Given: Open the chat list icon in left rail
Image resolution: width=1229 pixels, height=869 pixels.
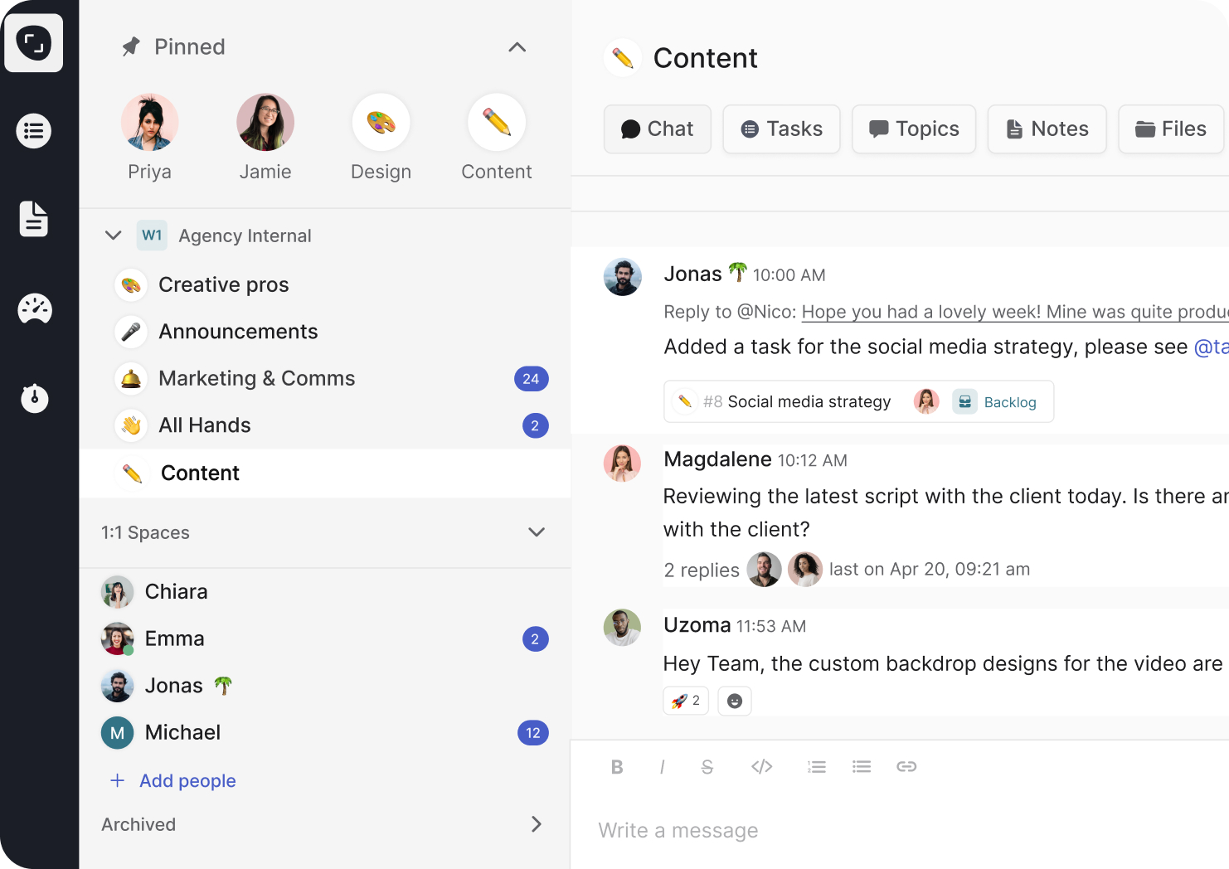Looking at the screenshot, I should click(x=34, y=131).
